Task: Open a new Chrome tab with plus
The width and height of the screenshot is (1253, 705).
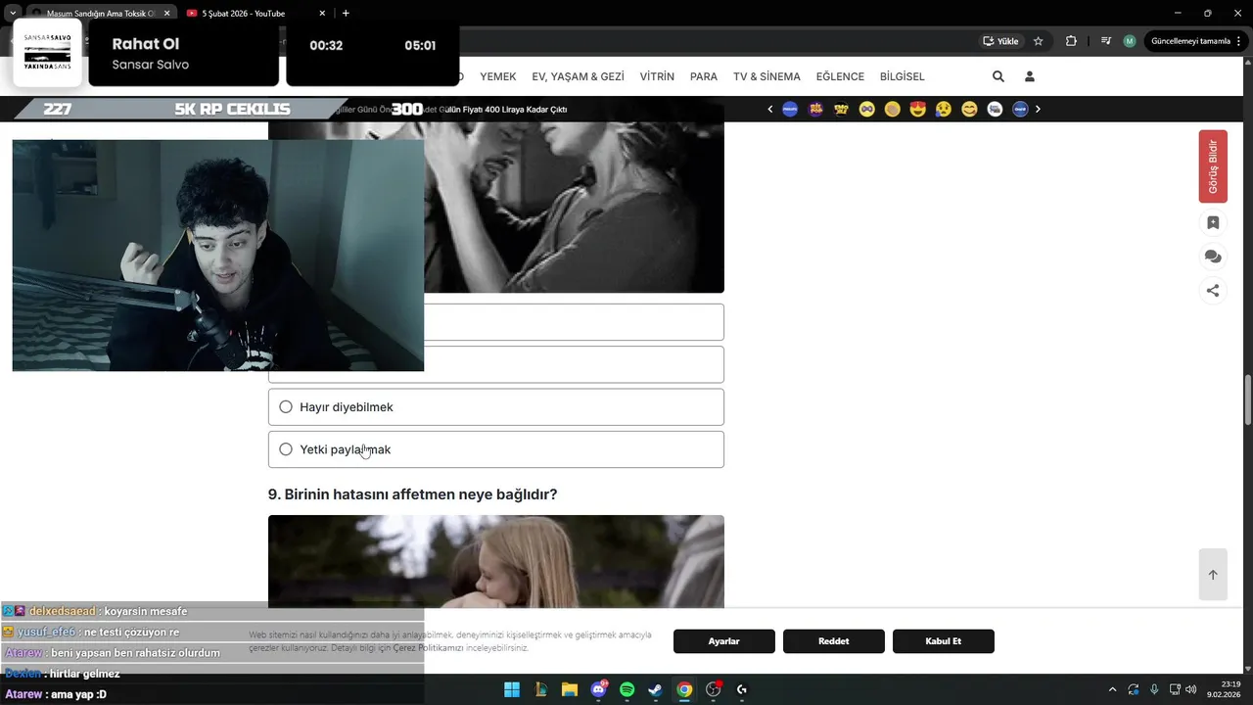Action: pos(346,14)
